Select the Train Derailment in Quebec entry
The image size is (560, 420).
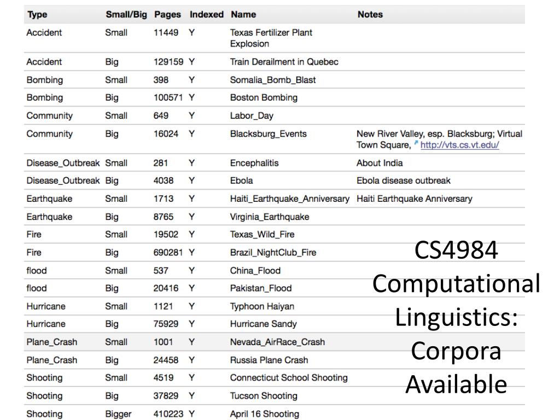[x=284, y=62]
